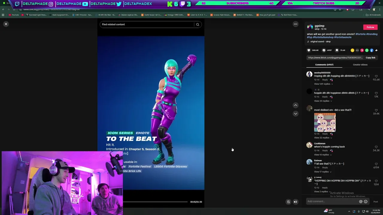
Task: Close the TikTok video viewer
Action: coord(6,24)
